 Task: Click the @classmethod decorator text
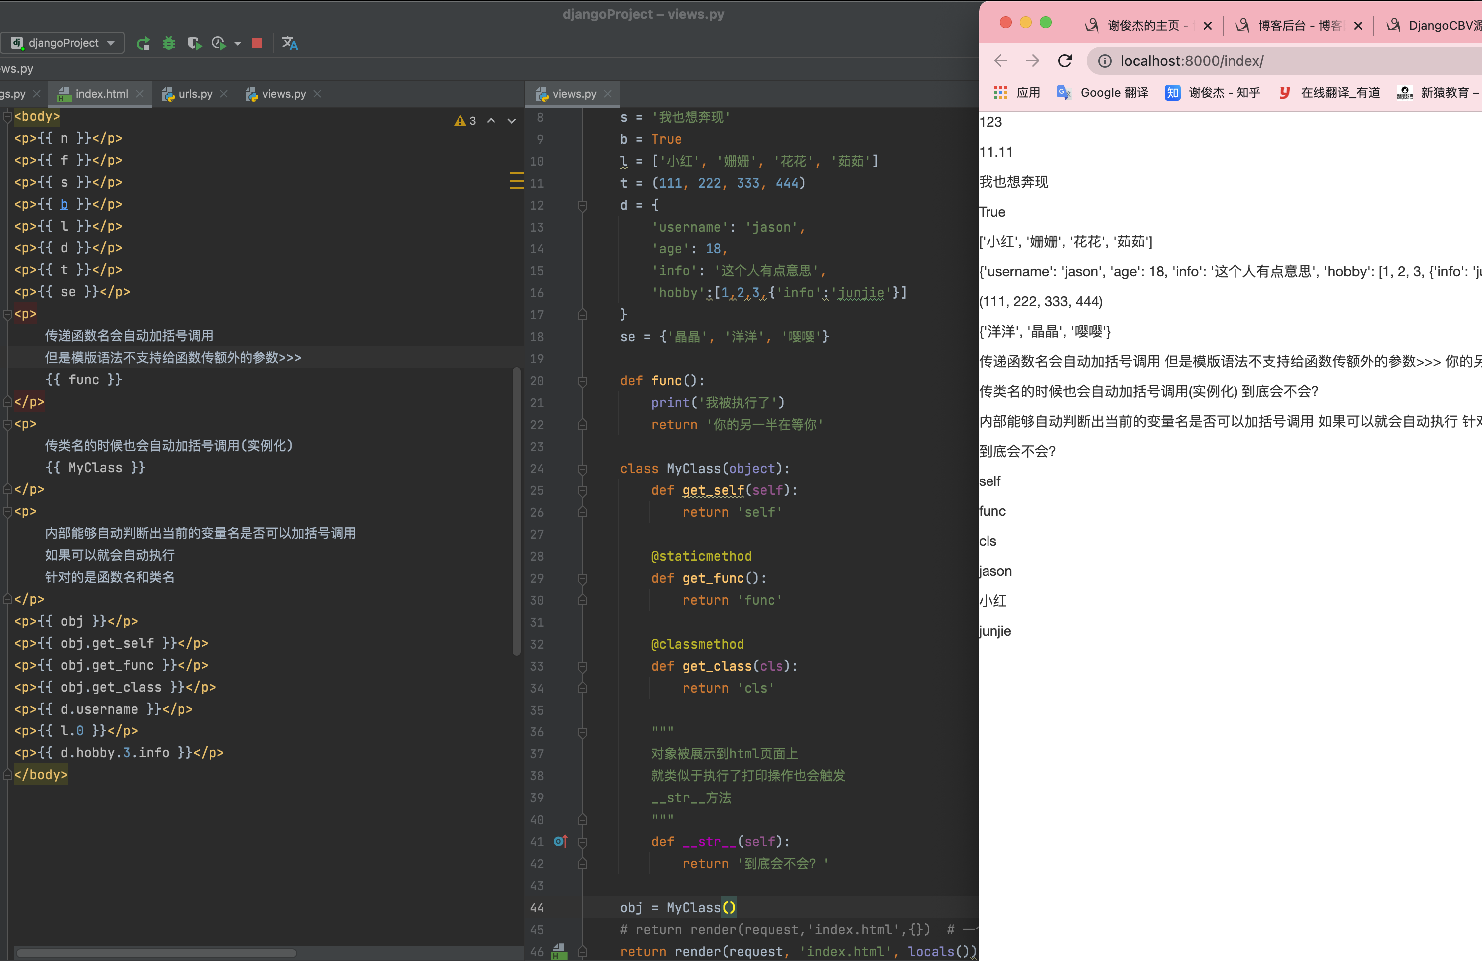click(698, 644)
